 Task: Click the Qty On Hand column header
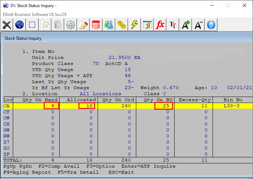pos(40,100)
